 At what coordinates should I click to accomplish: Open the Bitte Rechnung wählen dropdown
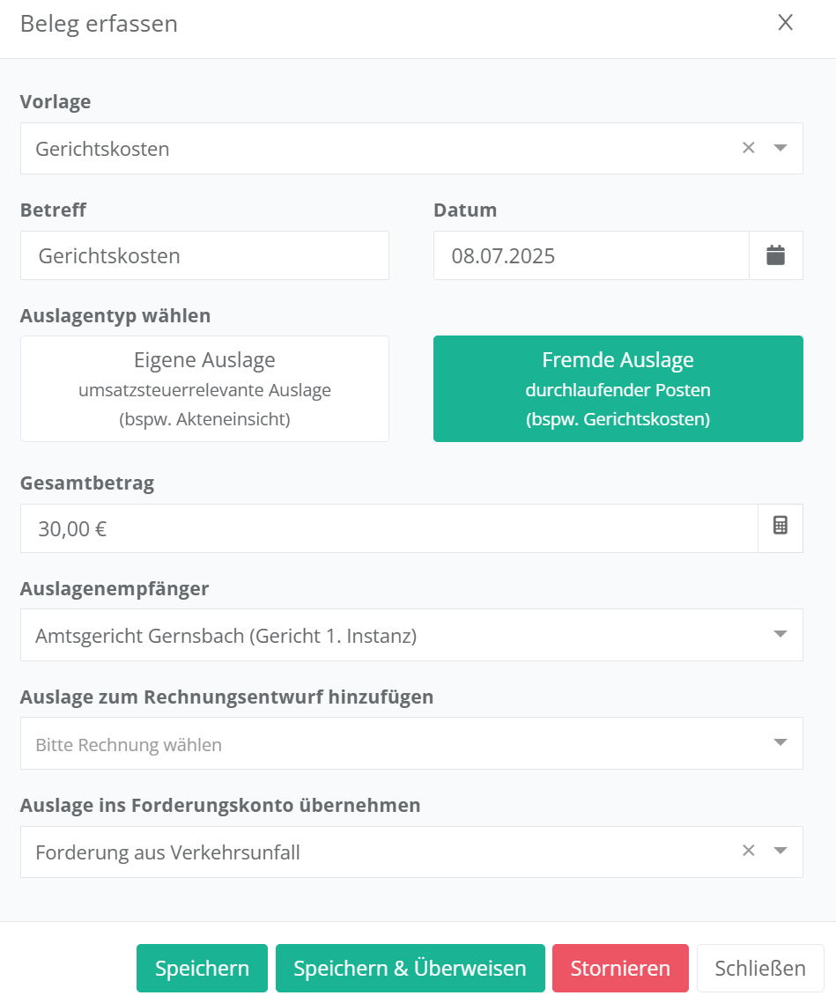[x=411, y=744]
